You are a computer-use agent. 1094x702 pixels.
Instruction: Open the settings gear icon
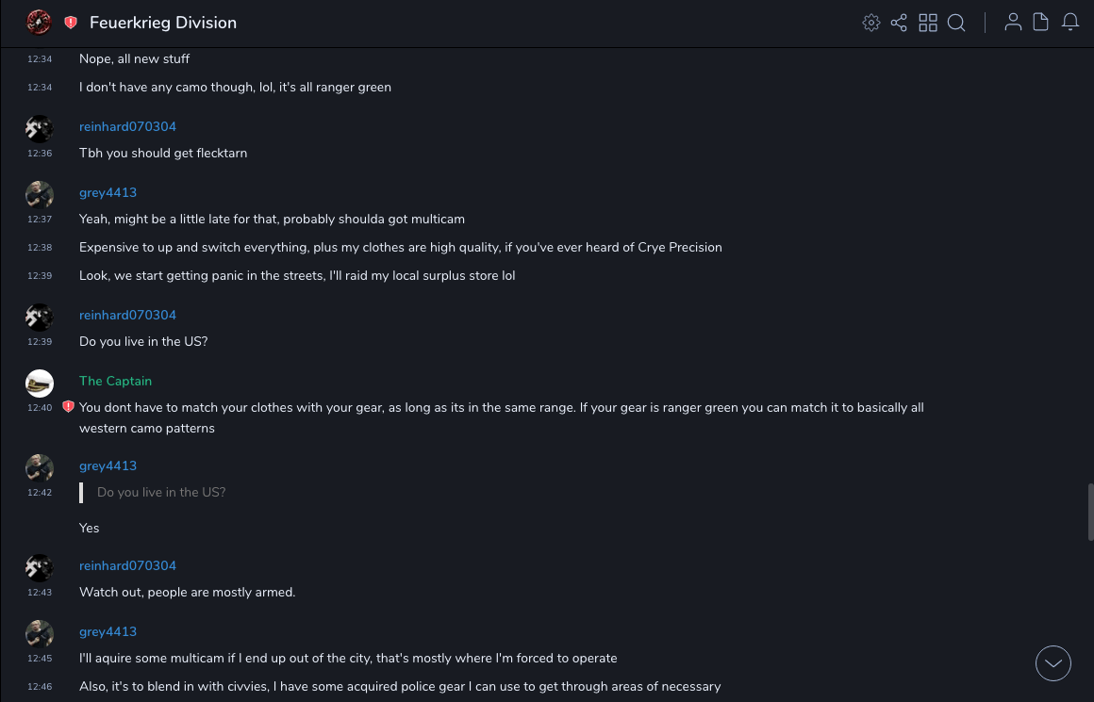click(x=871, y=23)
